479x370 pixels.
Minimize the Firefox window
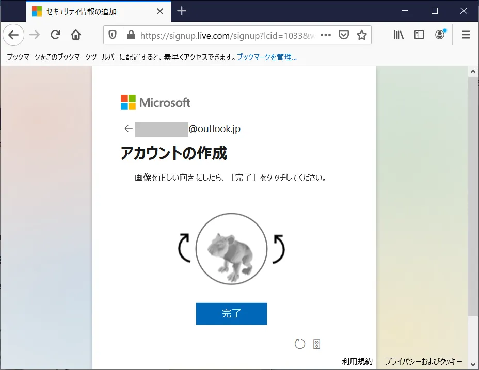pos(405,11)
